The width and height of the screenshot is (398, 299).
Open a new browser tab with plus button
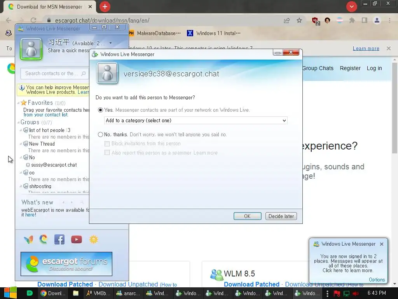pyautogui.click(x=105, y=7)
